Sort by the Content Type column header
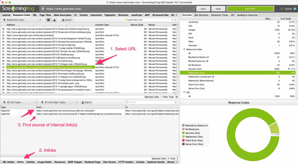Image resolution: width=298 pixels, height=164 pixels. pos(102,25)
